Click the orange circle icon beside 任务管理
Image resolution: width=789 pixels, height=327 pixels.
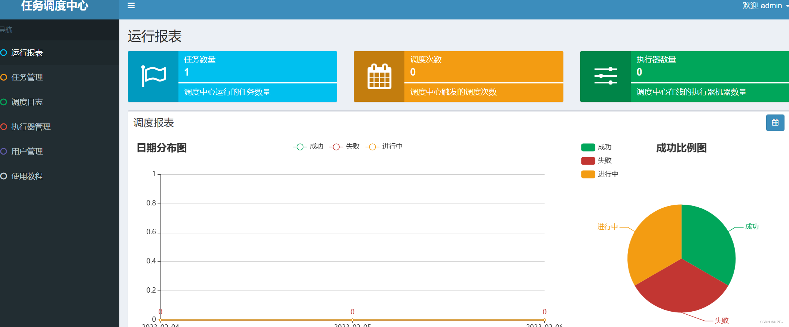4,77
